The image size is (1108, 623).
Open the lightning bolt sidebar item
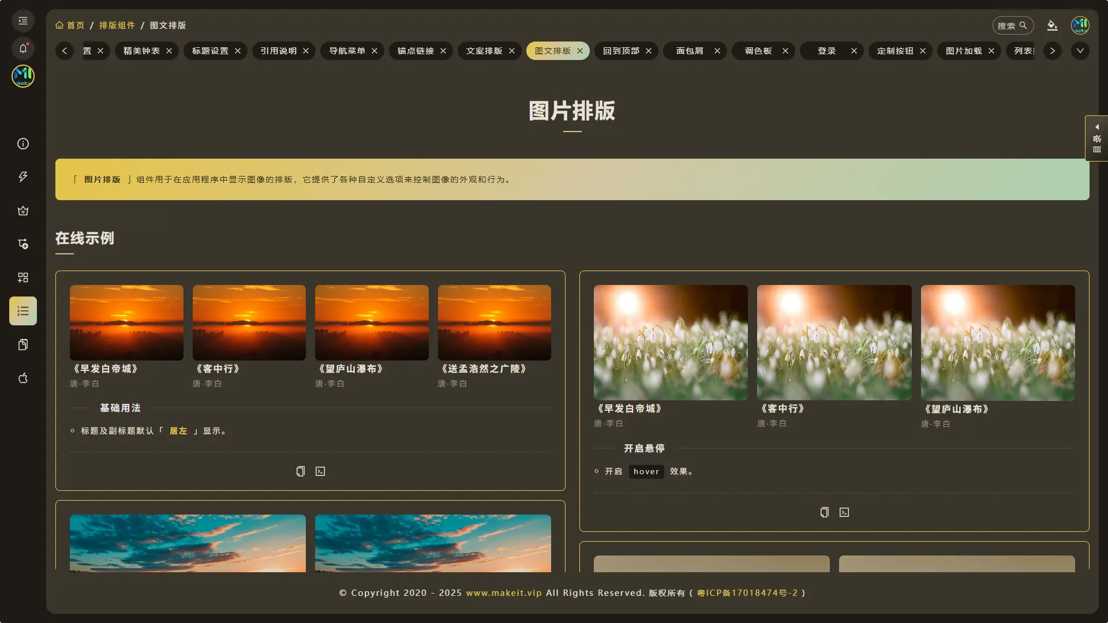tap(23, 177)
